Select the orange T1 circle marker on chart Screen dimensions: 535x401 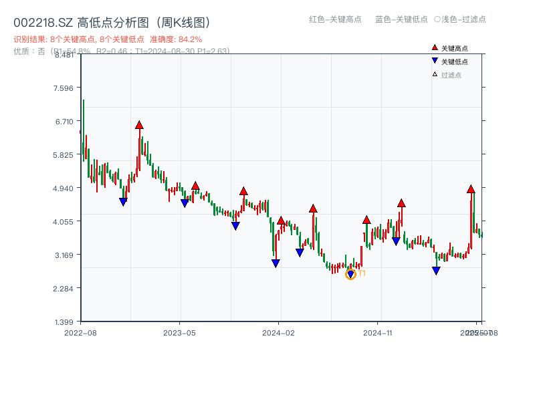[x=350, y=275]
